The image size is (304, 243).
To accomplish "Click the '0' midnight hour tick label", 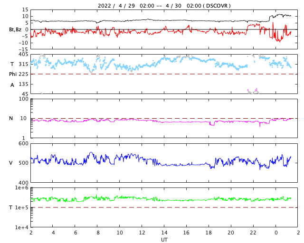I will [276, 233].
